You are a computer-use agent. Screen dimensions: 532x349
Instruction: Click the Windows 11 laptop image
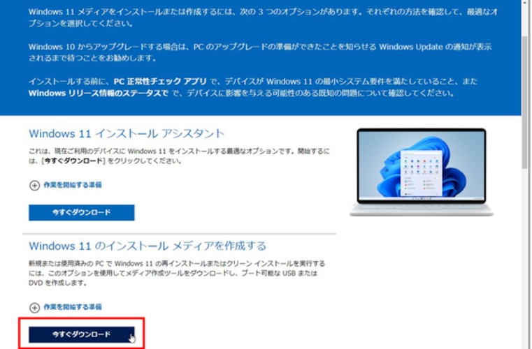(422, 172)
